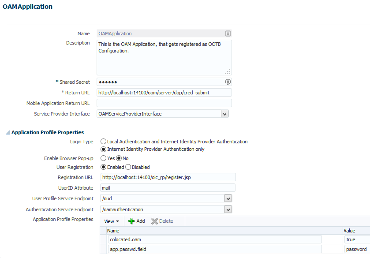The height and width of the screenshot is (258, 370).
Task: Open the Service Provider Interface dropdown
Action: (224, 113)
